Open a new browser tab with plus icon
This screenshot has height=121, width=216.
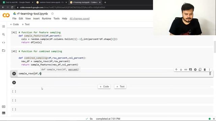pos(105,2)
